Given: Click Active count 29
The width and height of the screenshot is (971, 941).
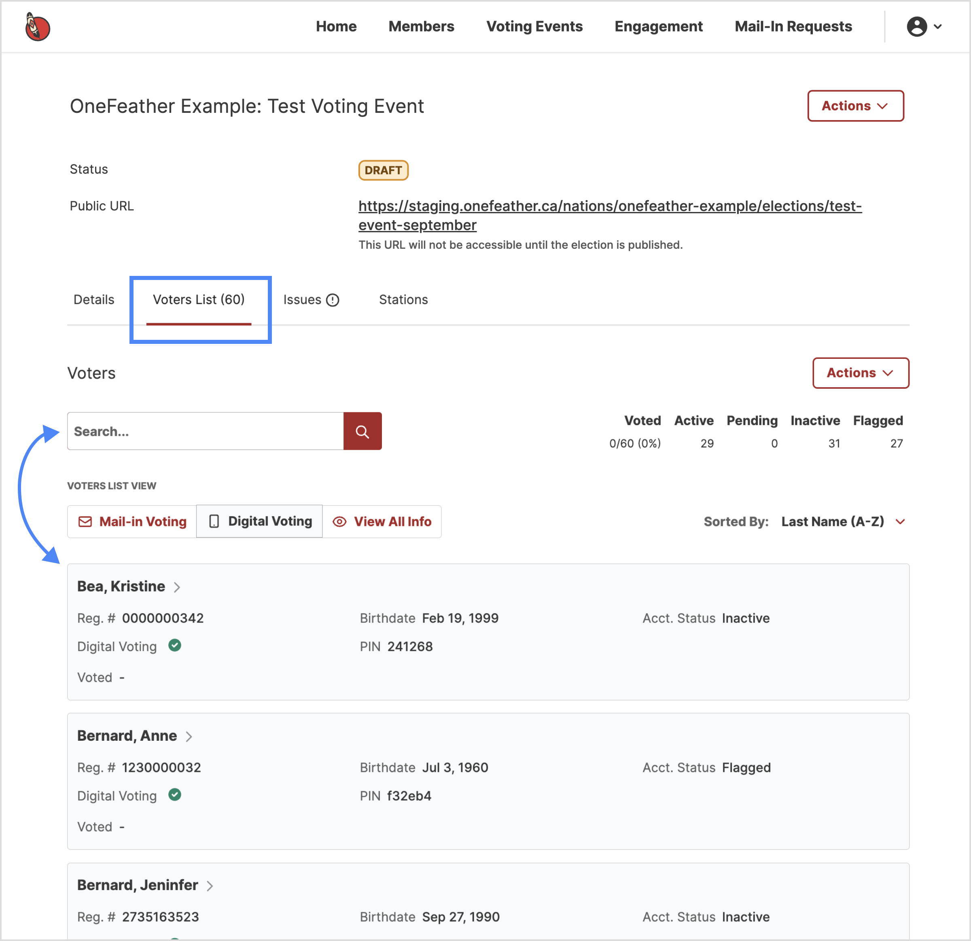Looking at the screenshot, I should (707, 443).
